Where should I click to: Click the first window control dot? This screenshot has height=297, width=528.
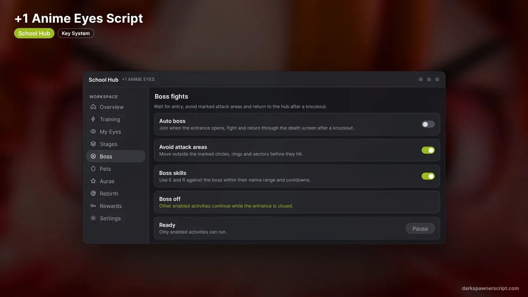[421, 79]
